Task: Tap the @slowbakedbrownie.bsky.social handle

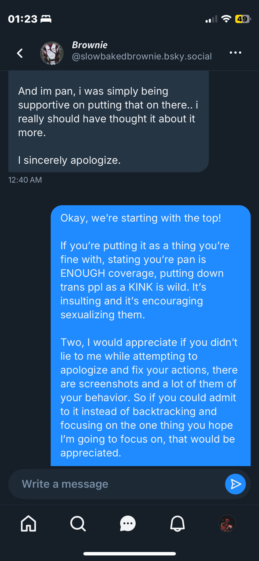Action: (142, 56)
